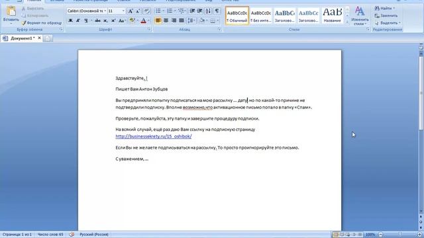The image size is (424, 238).
Task: Open the businessekrety.ru hyperlink
Action: pos(154,137)
